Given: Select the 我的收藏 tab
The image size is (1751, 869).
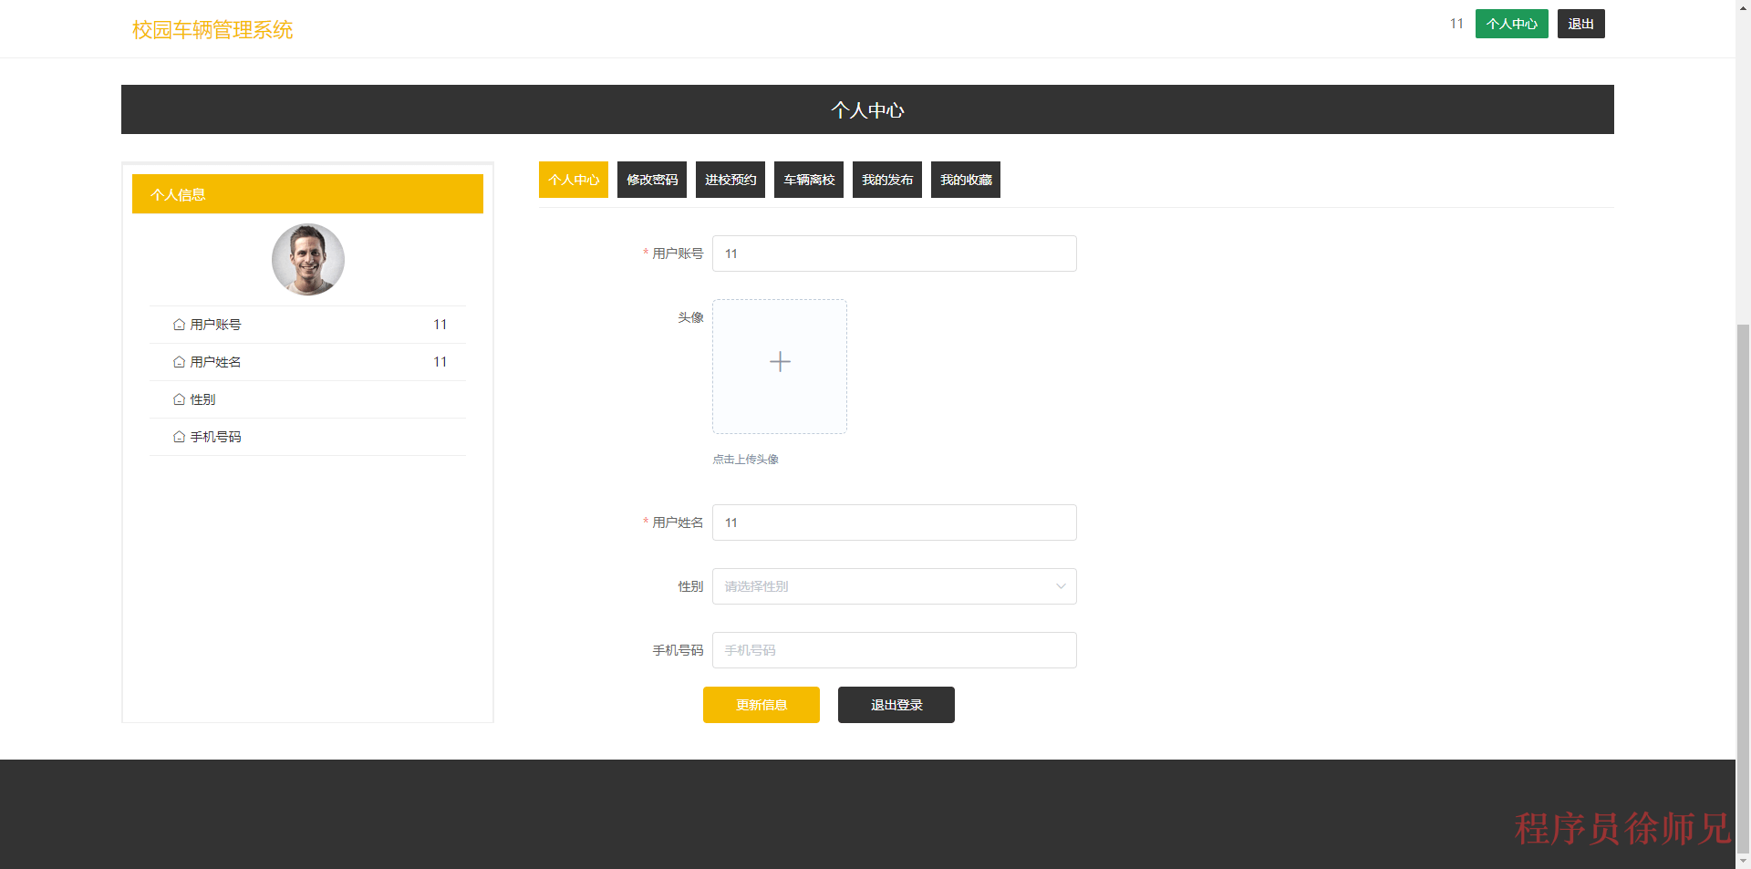Looking at the screenshot, I should point(965,180).
